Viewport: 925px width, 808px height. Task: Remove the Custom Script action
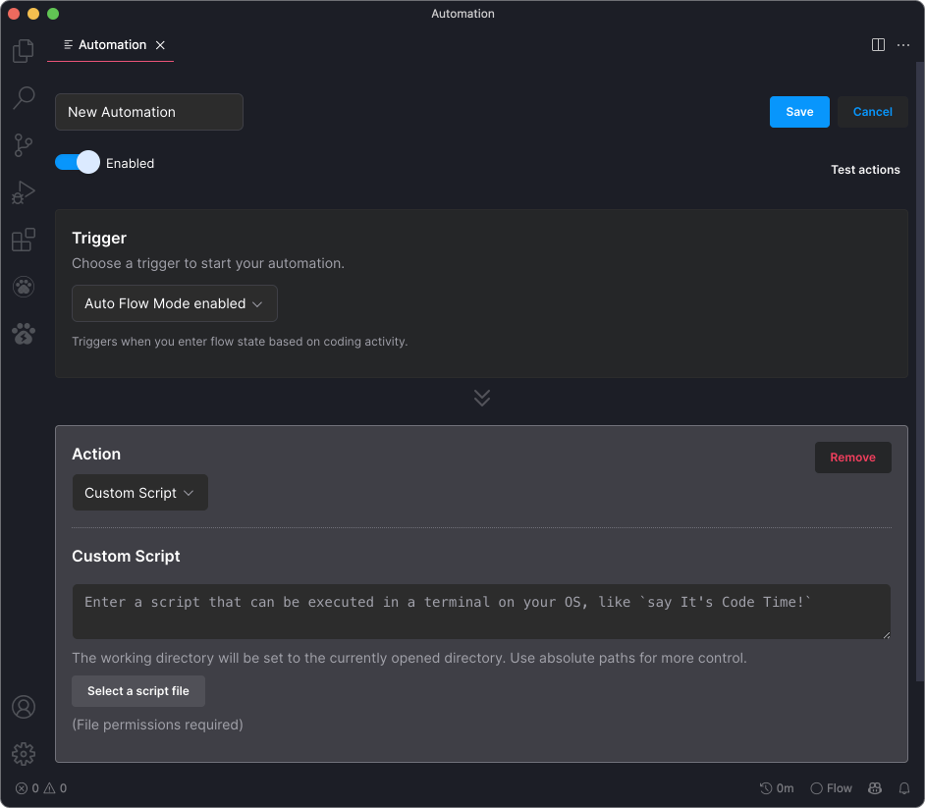pyautogui.click(x=852, y=457)
